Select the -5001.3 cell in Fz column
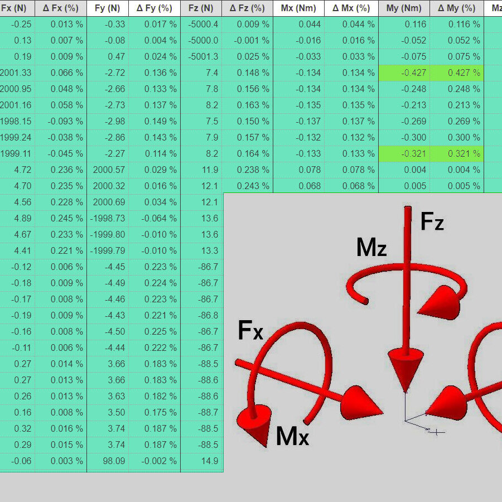This screenshot has width=502, height=502. pos(200,57)
